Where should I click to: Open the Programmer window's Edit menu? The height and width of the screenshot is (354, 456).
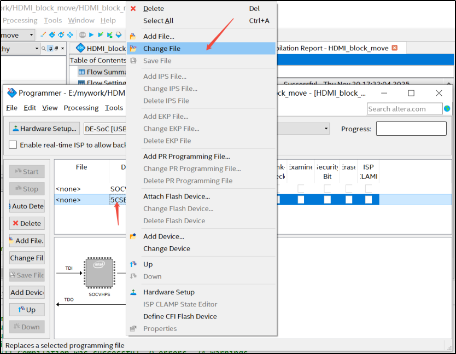(x=30, y=108)
